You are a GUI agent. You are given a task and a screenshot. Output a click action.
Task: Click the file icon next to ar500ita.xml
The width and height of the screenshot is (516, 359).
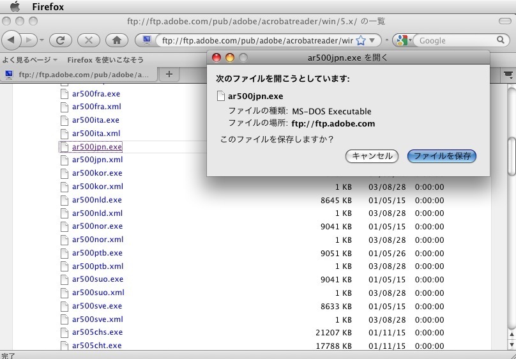point(64,134)
